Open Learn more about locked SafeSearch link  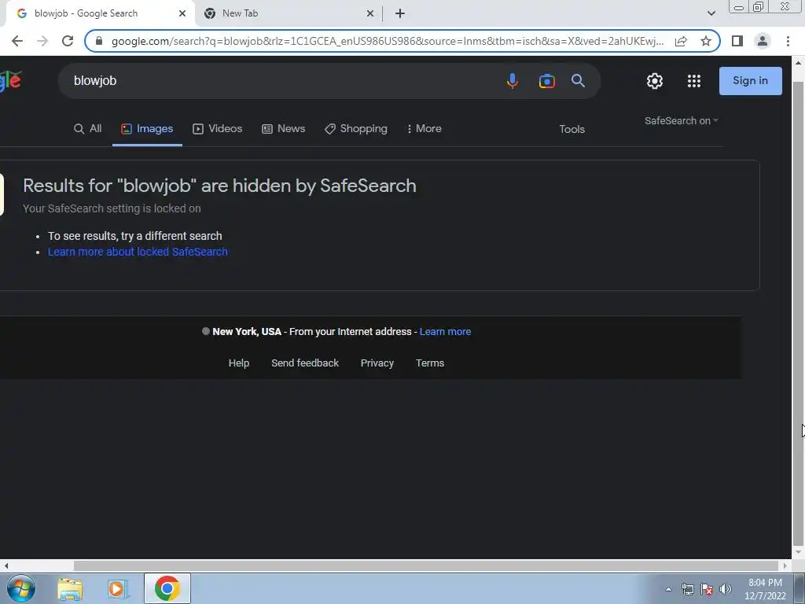pos(138,252)
